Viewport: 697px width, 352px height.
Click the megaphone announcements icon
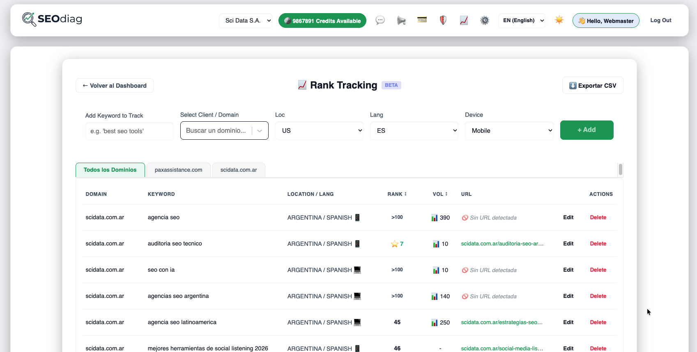[401, 20]
